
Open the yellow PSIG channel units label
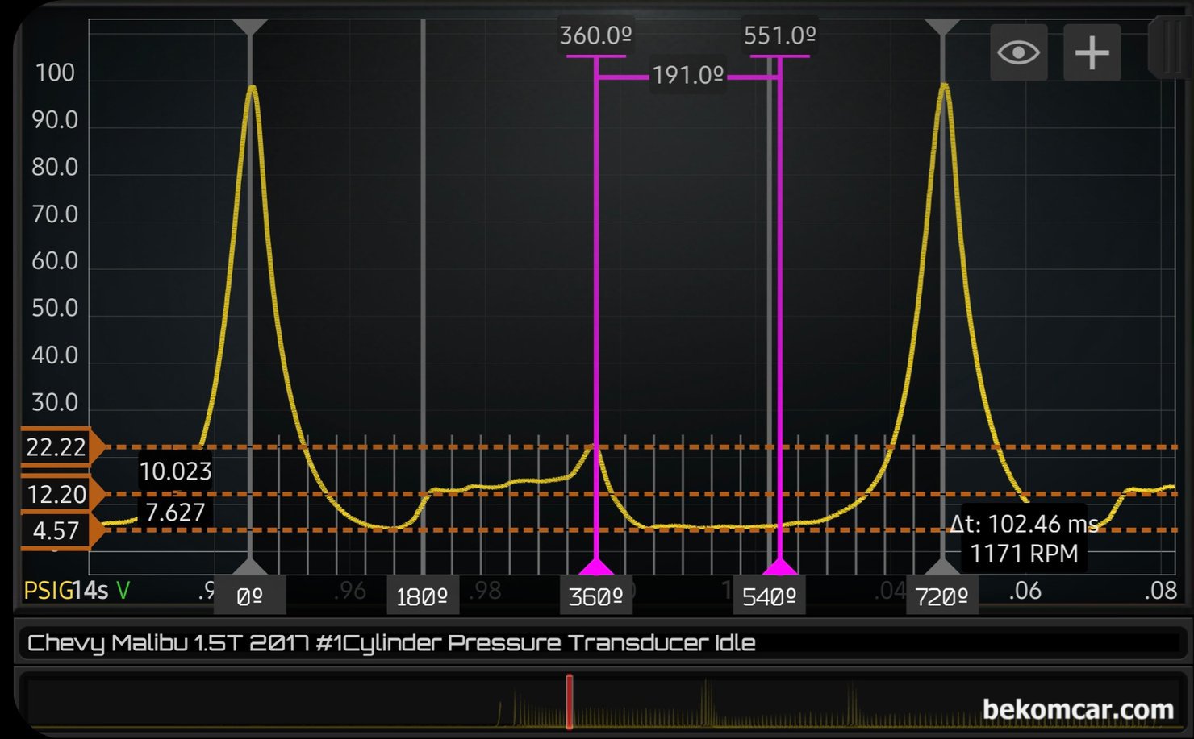tap(47, 591)
